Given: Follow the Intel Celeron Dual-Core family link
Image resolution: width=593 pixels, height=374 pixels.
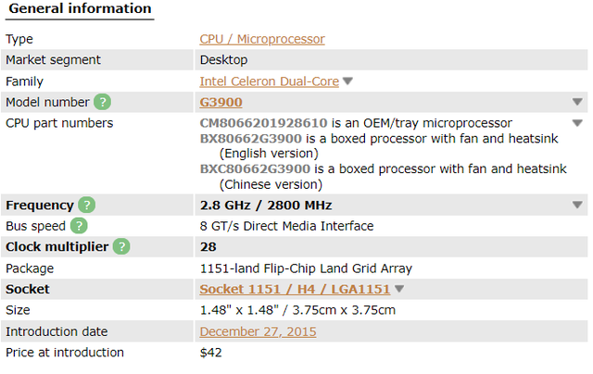Looking at the screenshot, I should click(269, 81).
